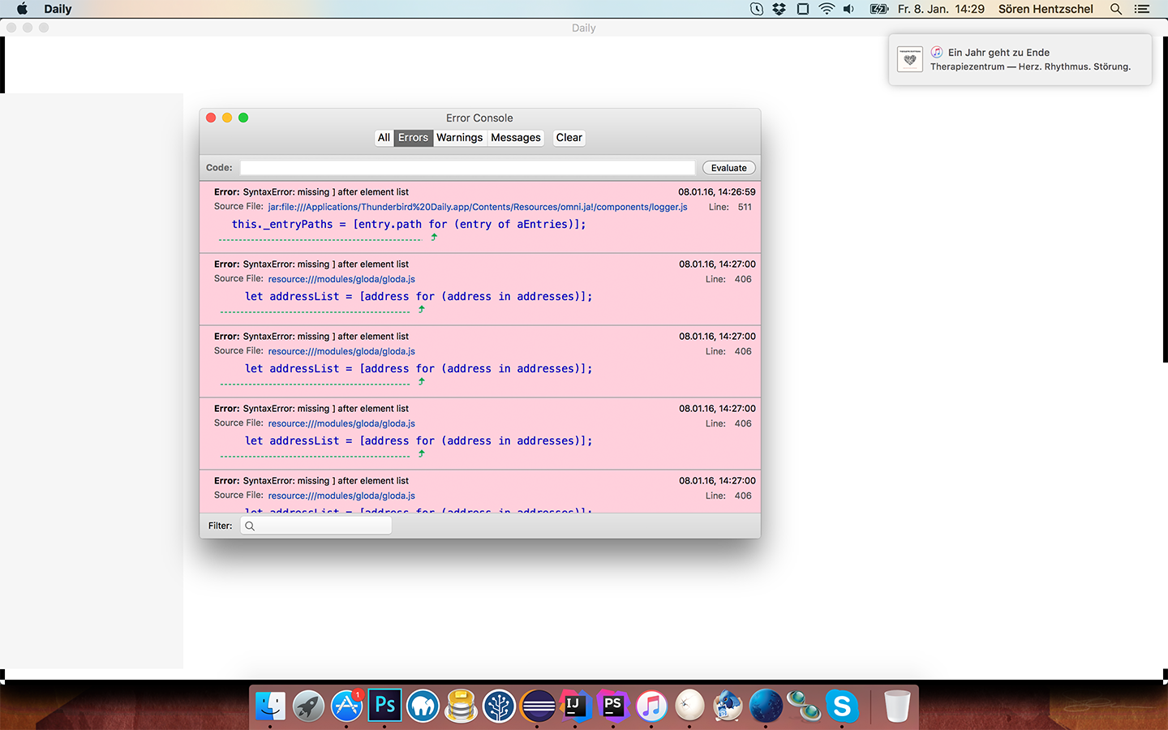1168x730 pixels.
Task: Click into the Code input field
Action: [467, 168]
